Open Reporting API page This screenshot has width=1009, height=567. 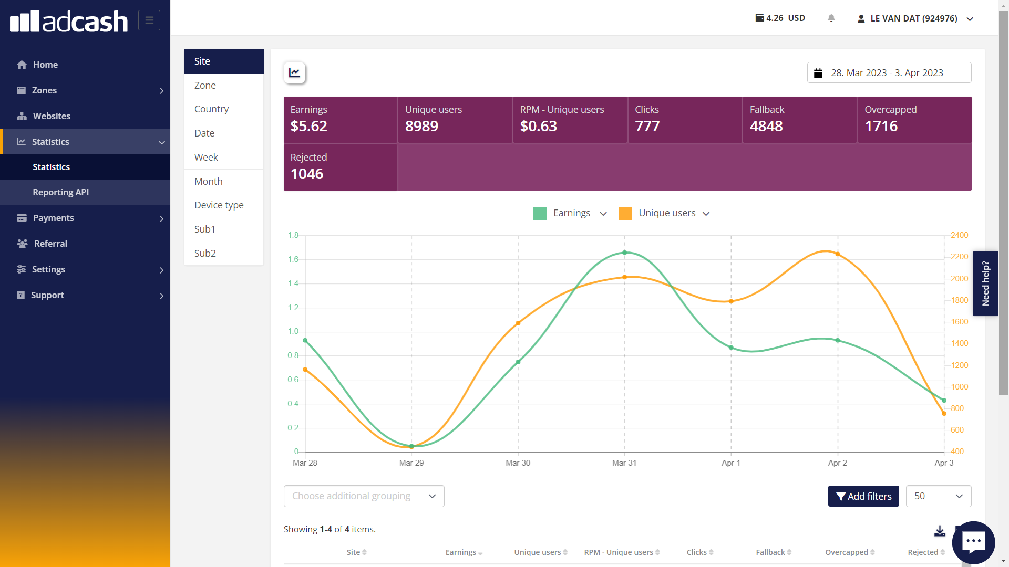pos(85,193)
